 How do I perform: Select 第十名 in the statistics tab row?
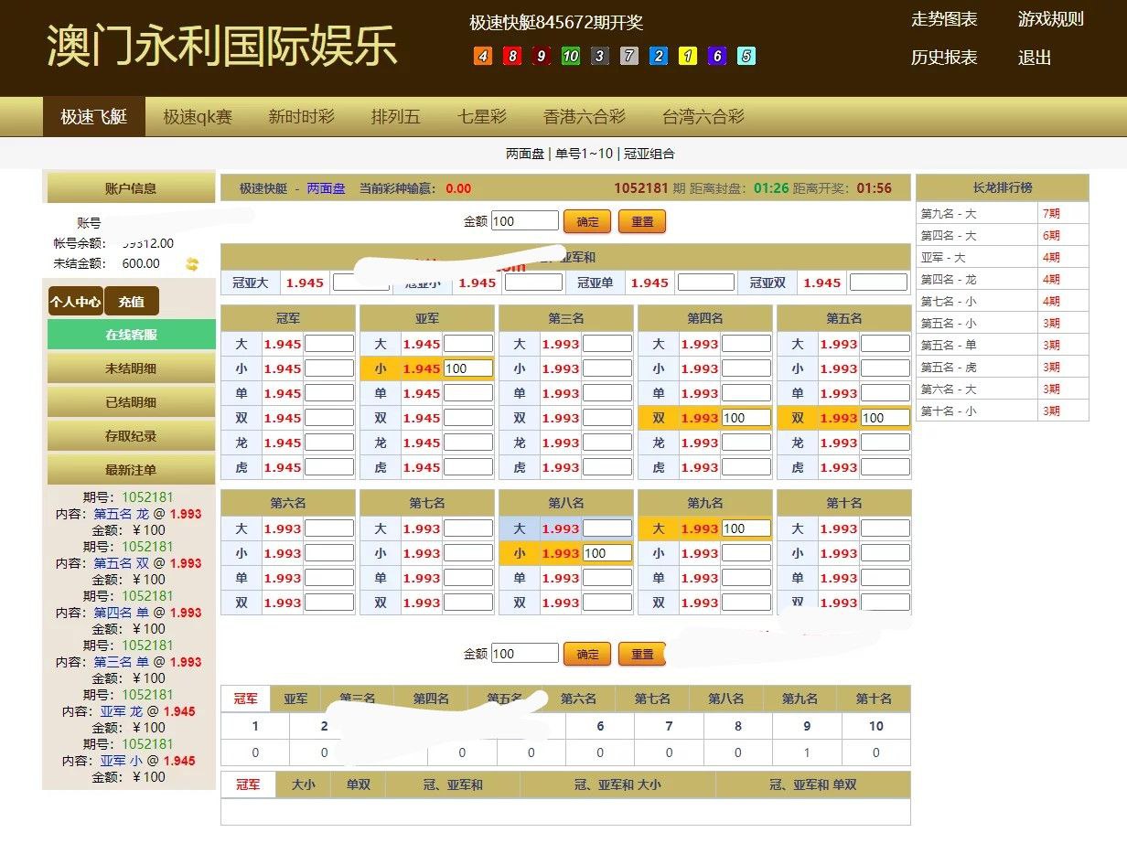click(x=874, y=699)
